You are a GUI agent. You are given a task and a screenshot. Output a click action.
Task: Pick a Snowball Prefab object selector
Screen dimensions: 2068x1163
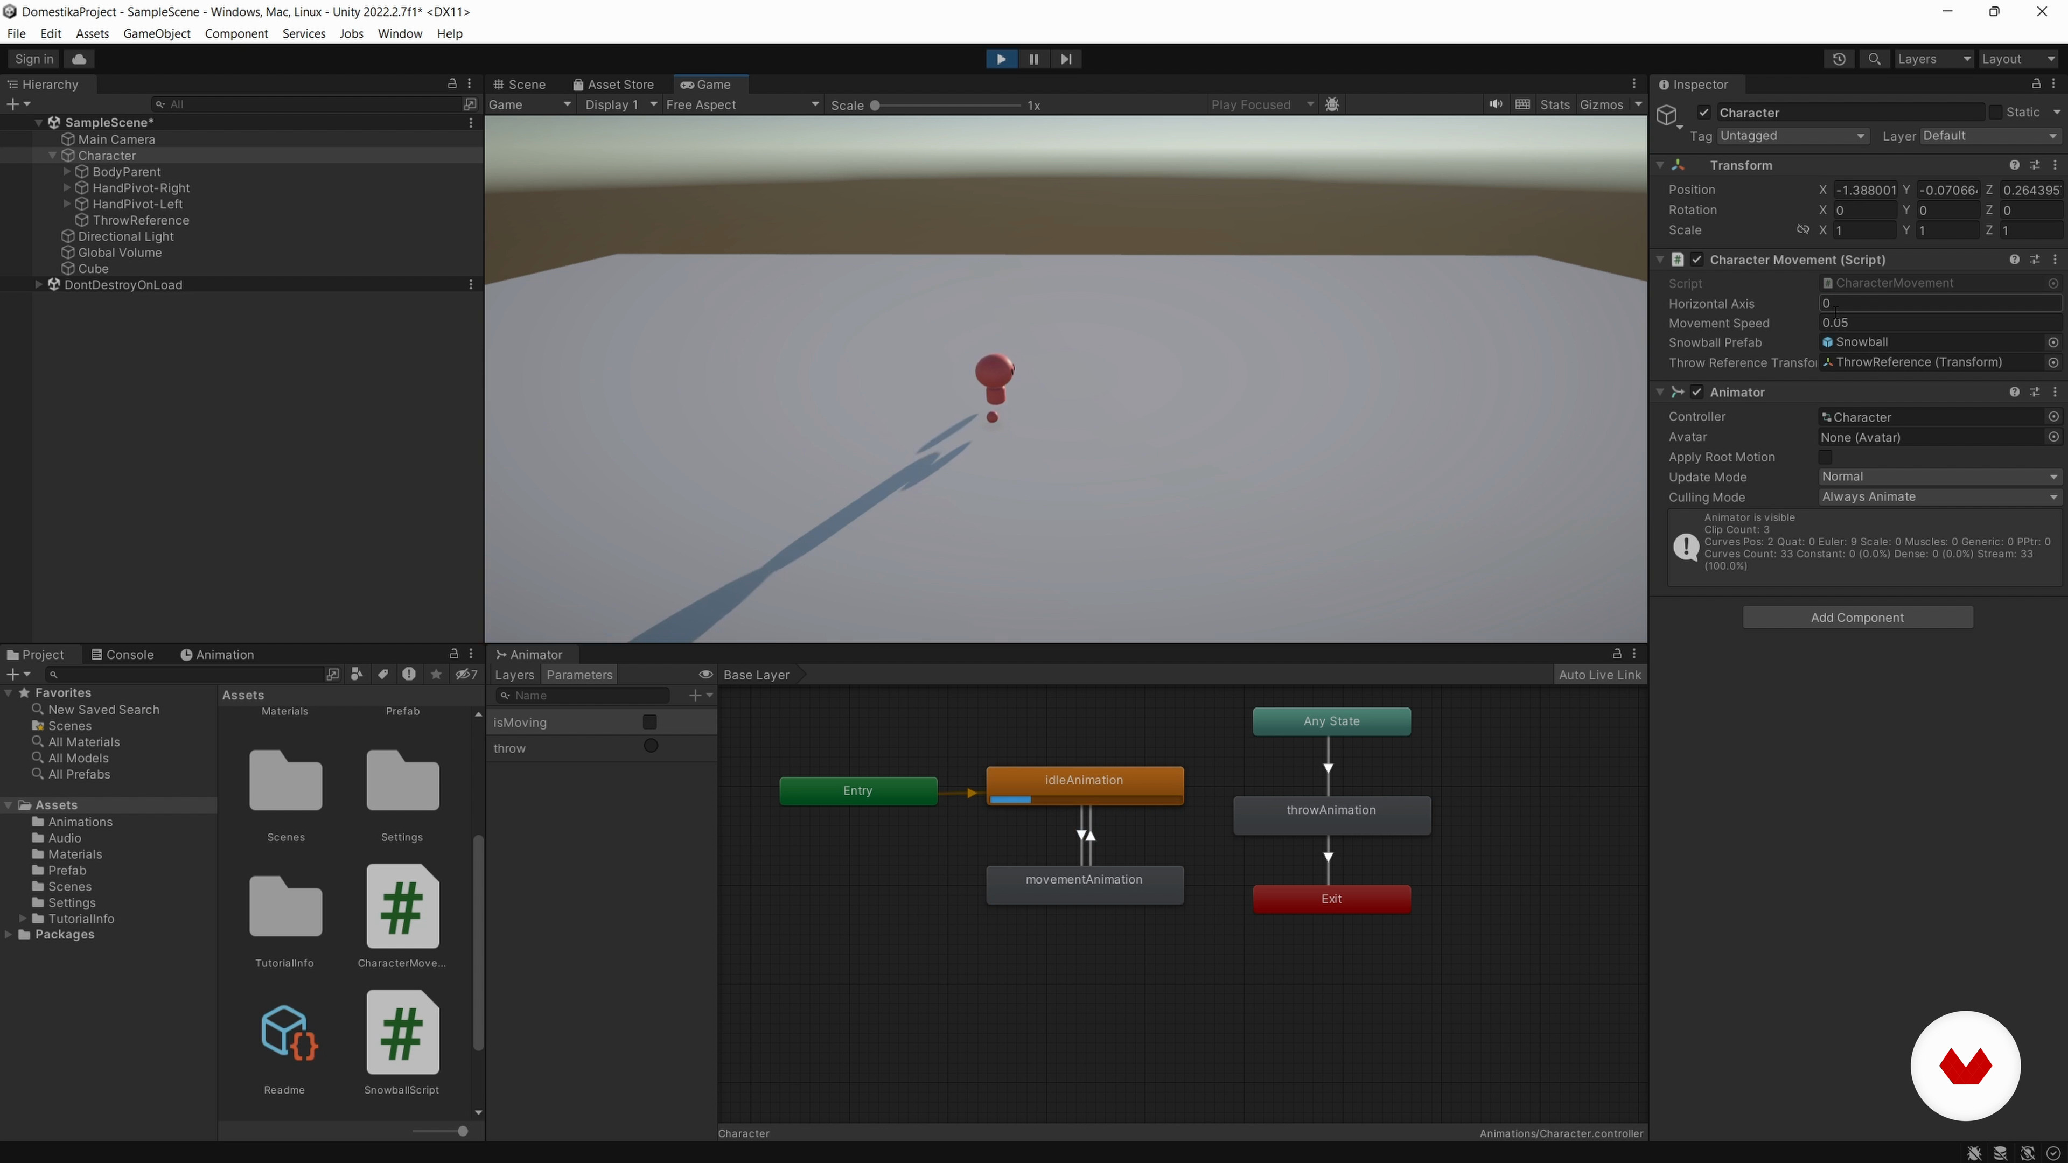(x=2053, y=342)
